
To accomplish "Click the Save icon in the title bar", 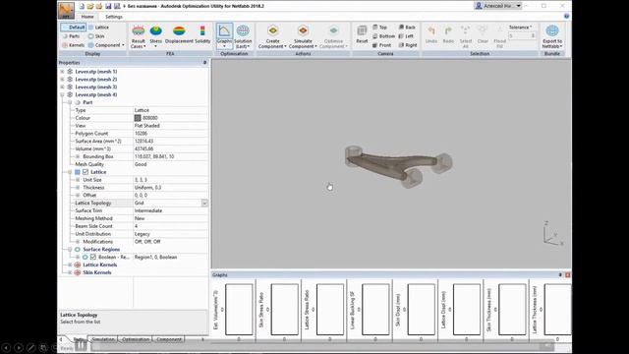I will point(108,6).
